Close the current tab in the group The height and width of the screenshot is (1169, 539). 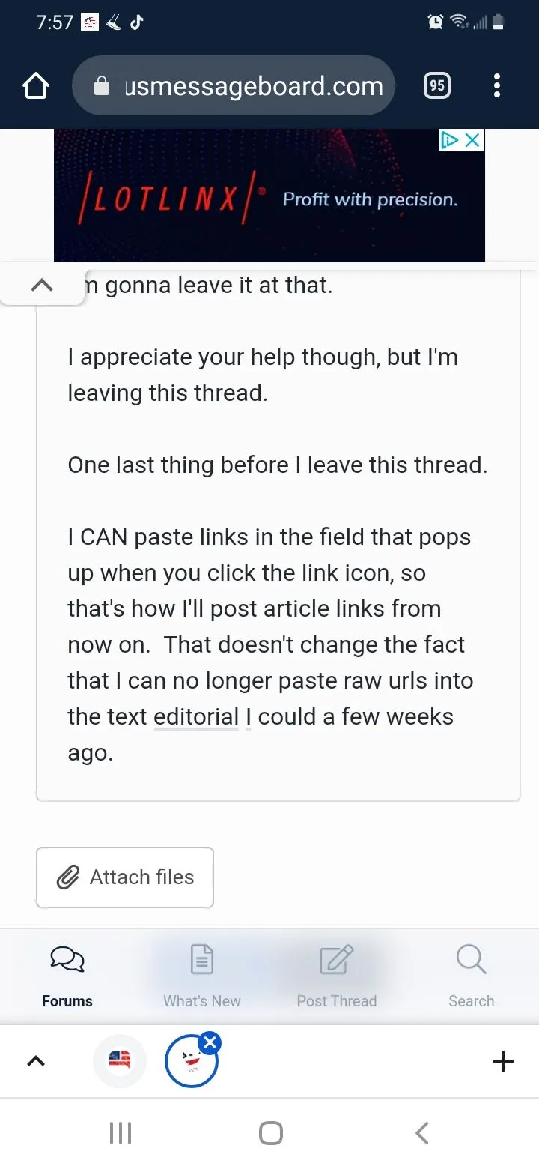pos(210,1042)
